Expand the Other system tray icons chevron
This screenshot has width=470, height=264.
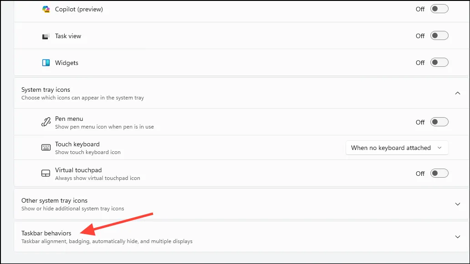pos(457,204)
